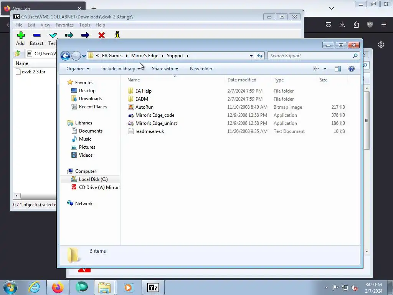The image size is (393, 295).
Task: Open Explorer Help question mark icon
Action: (x=352, y=69)
